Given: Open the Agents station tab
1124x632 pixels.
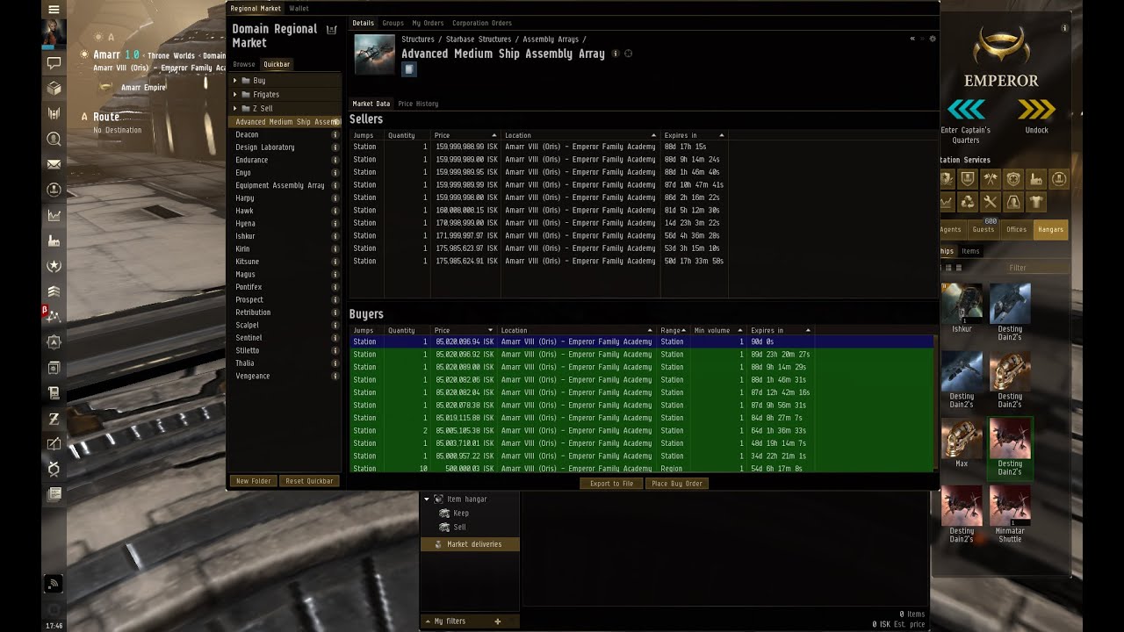Looking at the screenshot, I should pyautogui.click(x=950, y=230).
